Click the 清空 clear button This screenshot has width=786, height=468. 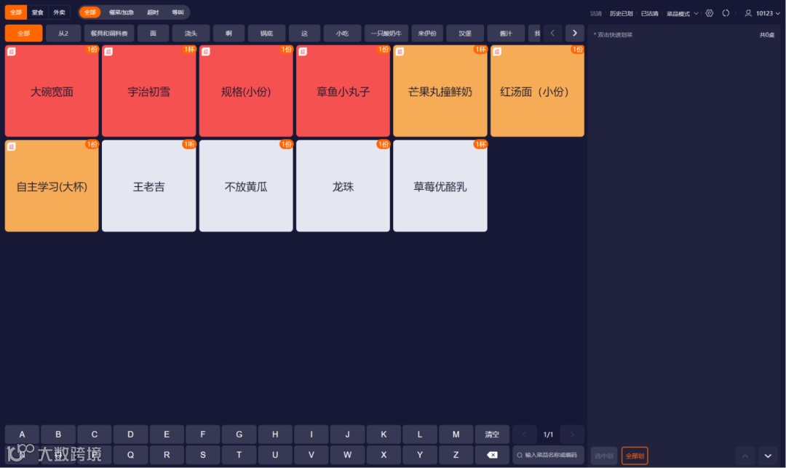coord(492,435)
